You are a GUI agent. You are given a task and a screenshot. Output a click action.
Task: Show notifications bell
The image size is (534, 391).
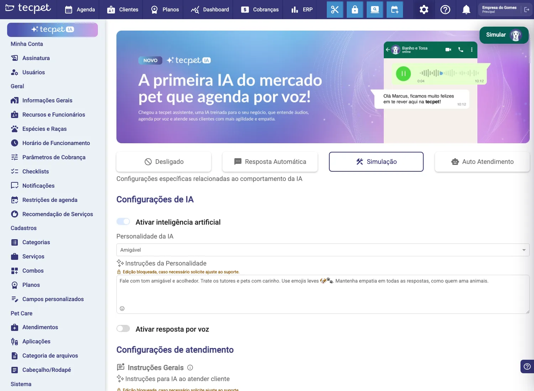pyautogui.click(x=466, y=10)
